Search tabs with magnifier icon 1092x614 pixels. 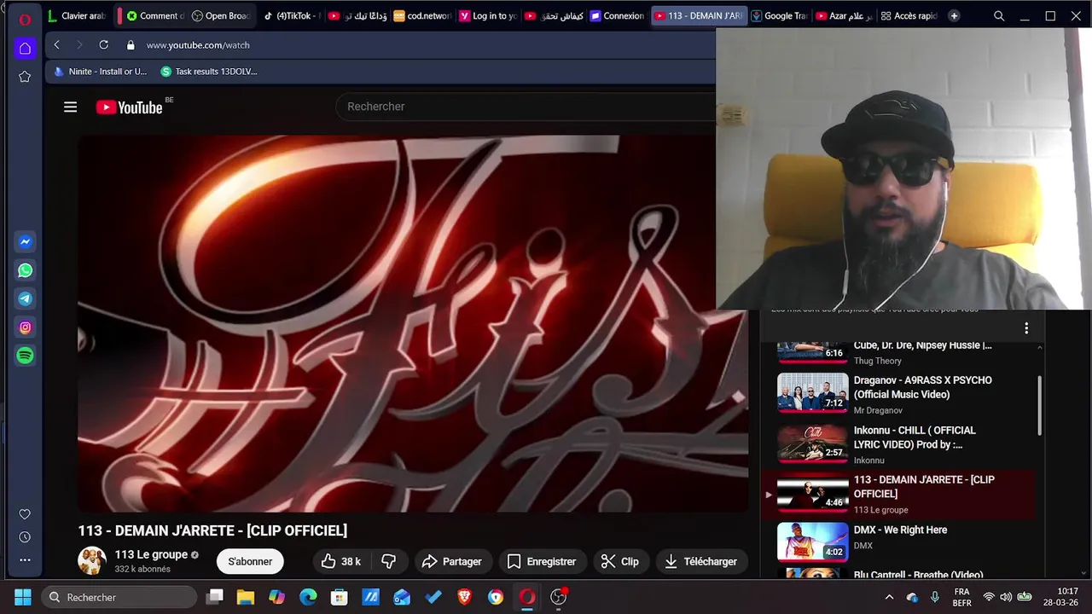[x=999, y=16]
